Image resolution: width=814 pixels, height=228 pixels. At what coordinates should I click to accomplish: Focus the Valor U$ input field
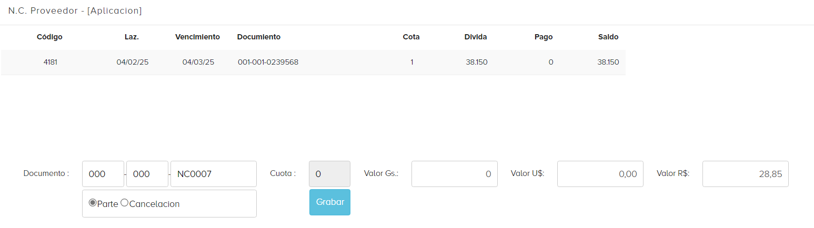(600, 174)
